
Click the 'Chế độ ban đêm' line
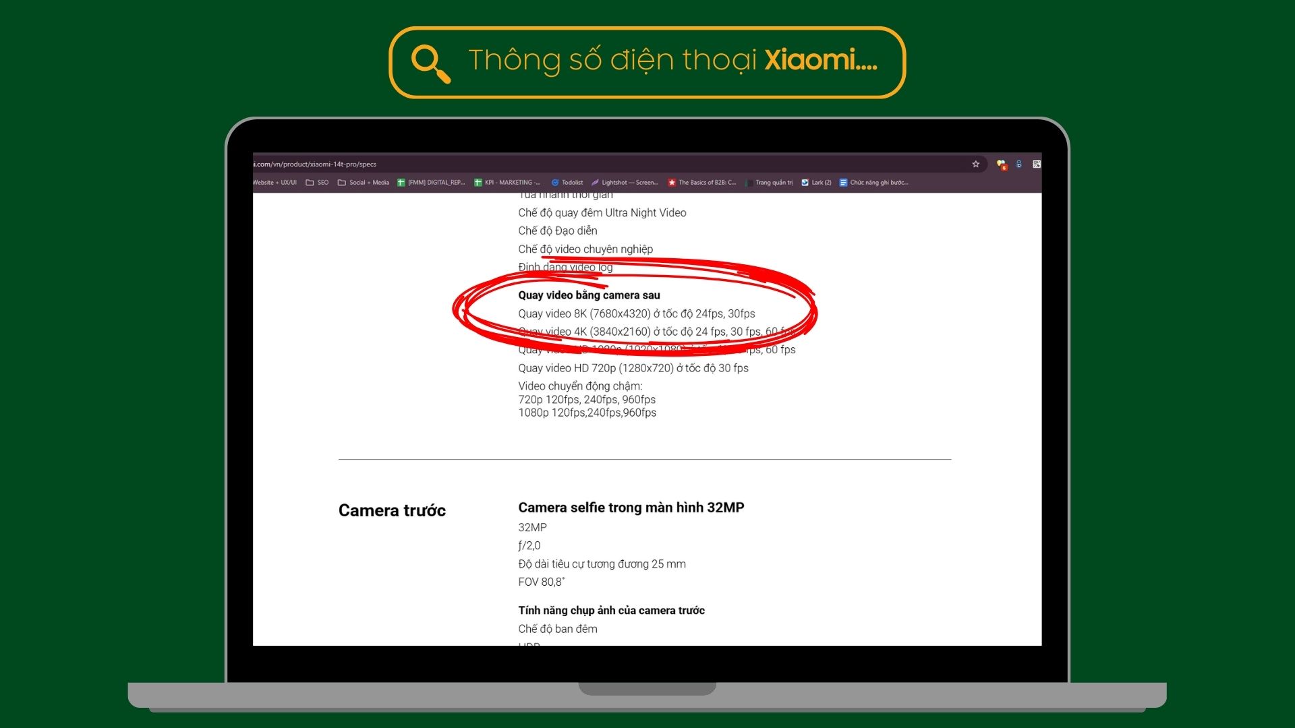(558, 628)
